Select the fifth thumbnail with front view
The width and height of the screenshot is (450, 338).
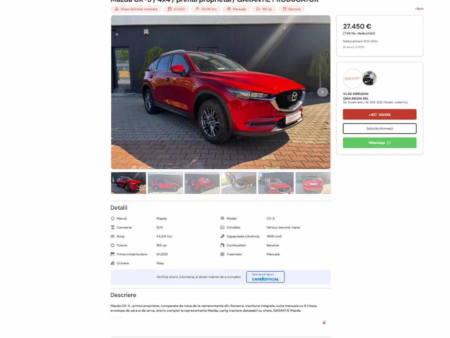[276, 183]
